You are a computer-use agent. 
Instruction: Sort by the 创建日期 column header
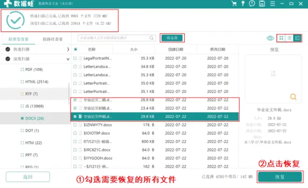click(x=175, y=49)
